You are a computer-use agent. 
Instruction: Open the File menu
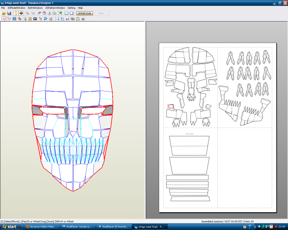[3, 8]
